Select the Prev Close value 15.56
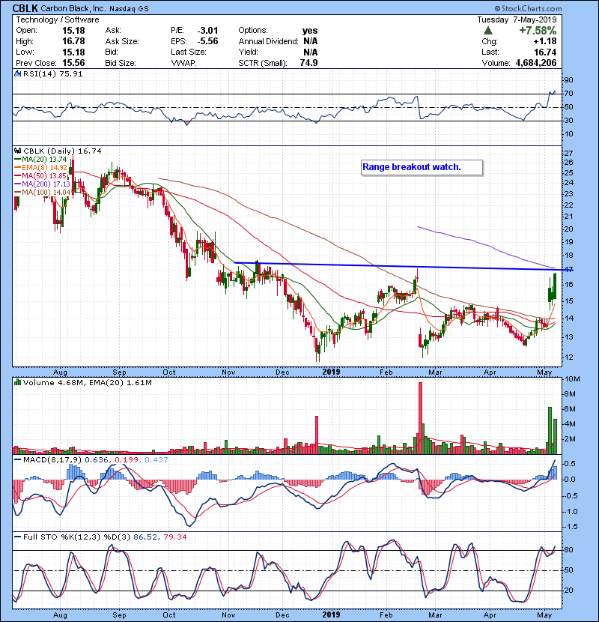This screenshot has width=599, height=622. click(73, 63)
